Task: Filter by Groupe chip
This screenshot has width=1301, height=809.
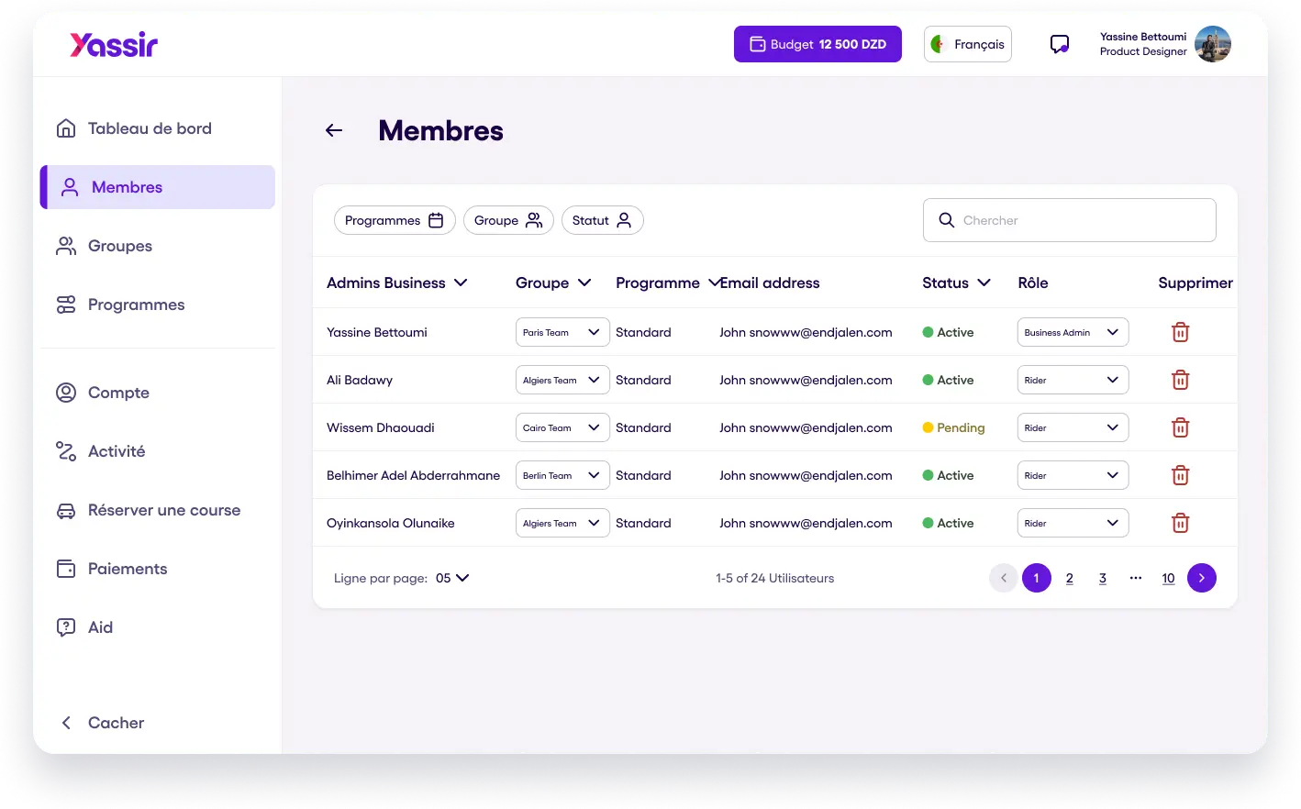Action: click(508, 220)
